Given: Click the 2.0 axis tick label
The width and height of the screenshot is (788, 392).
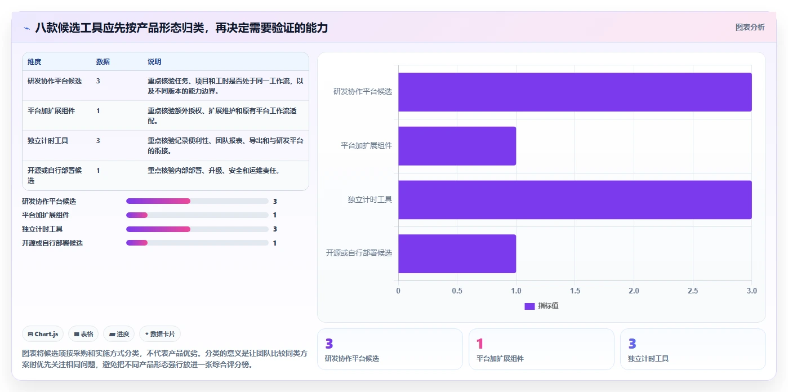Looking at the screenshot, I should tap(634, 291).
